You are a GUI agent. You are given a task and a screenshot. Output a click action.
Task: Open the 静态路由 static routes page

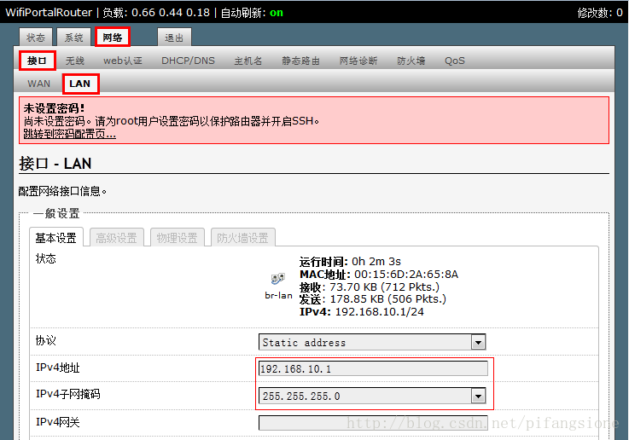(301, 61)
